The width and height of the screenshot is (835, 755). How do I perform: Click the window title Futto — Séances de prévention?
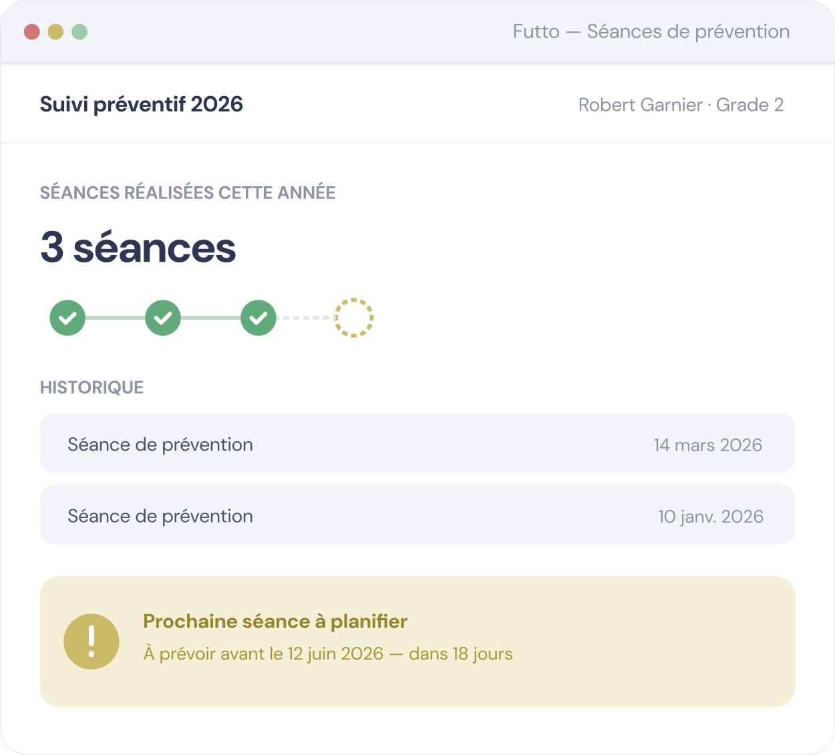651,31
